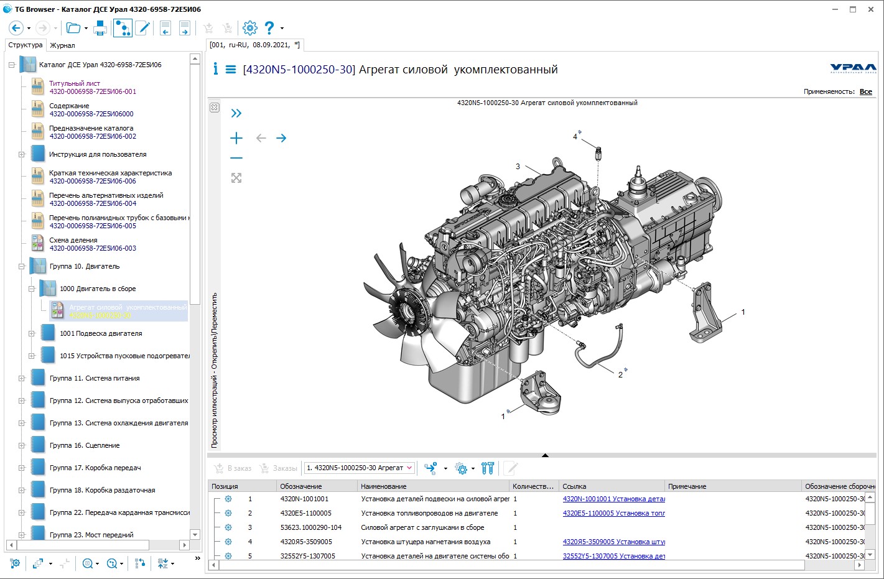The image size is (884, 579).
Task: Expand Группа 11. Система питания node
Action: [21, 378]
